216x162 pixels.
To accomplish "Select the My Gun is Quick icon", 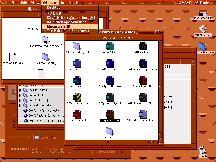I will (110, 97).
